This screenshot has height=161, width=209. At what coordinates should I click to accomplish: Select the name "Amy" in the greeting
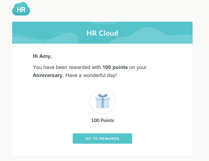[45, 56]
